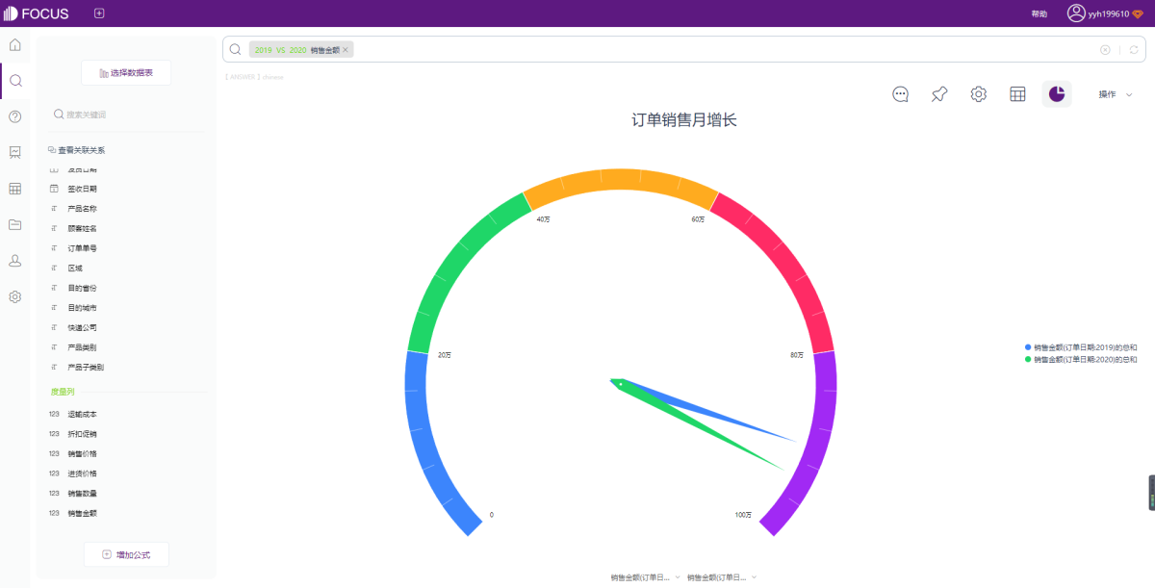1155x588 pixels.
Task: Click the 帮助 menu in top bar
Action: tap(1039, 13)
